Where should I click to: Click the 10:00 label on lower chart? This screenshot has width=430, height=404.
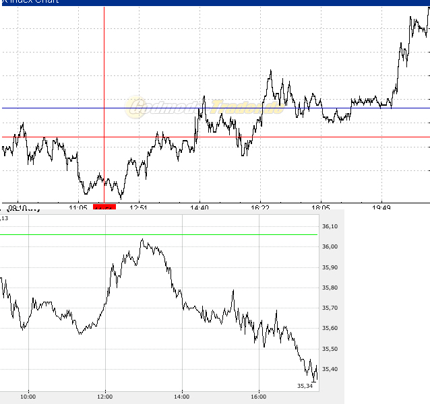28,396
